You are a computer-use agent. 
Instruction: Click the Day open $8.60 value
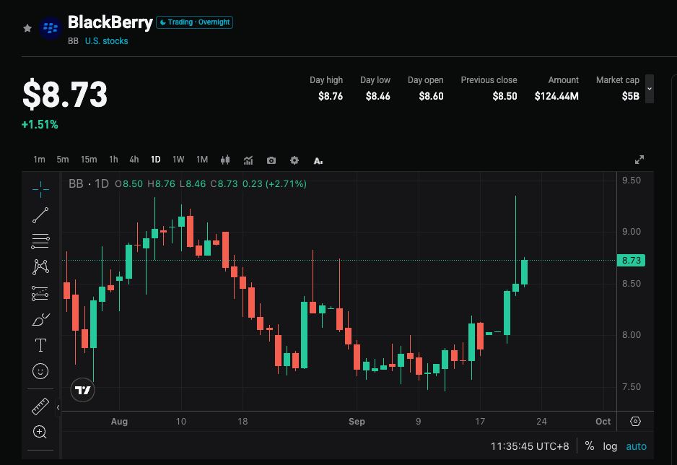pyautogui.click(x=431, y=96)
